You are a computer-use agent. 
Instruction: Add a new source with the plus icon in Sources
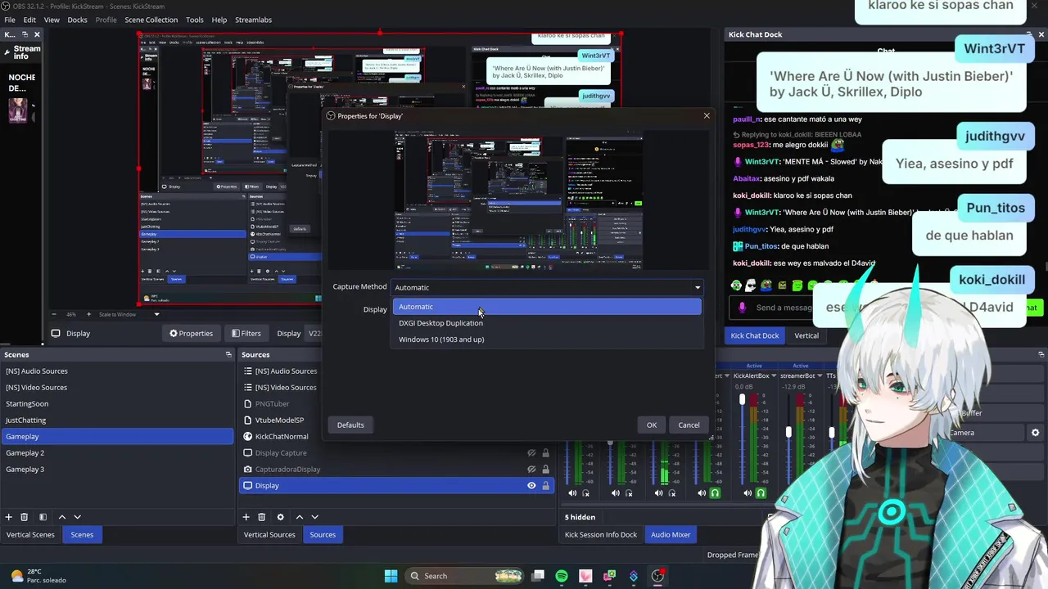point(246,517)
